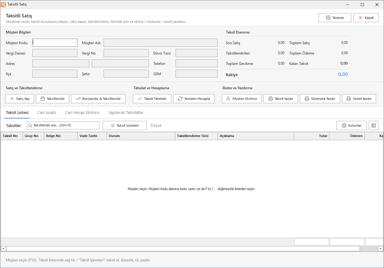Click the table layout grid icon button

click(x=374, y=125)
